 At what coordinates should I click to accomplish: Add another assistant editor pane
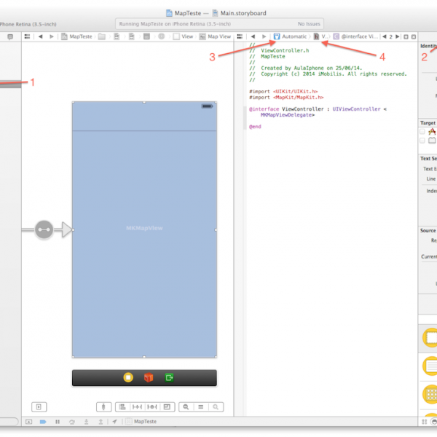pyautogui.click(x=406, y=37)
